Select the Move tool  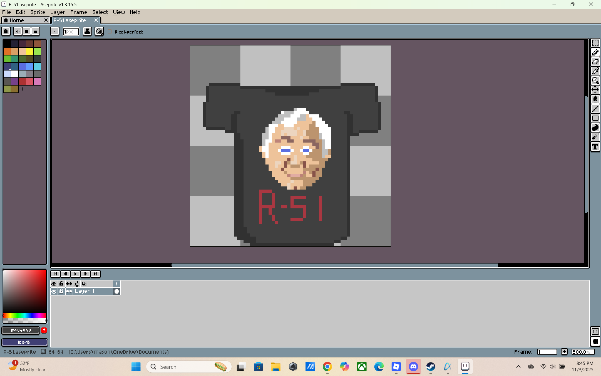[x=595, y=90]
